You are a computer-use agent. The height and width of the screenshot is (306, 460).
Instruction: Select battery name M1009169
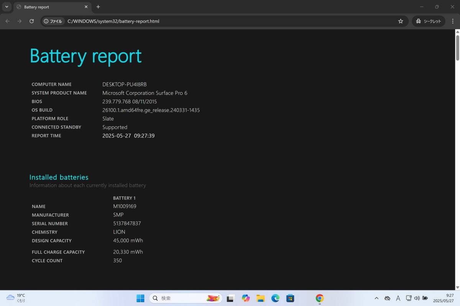(125, 206)
